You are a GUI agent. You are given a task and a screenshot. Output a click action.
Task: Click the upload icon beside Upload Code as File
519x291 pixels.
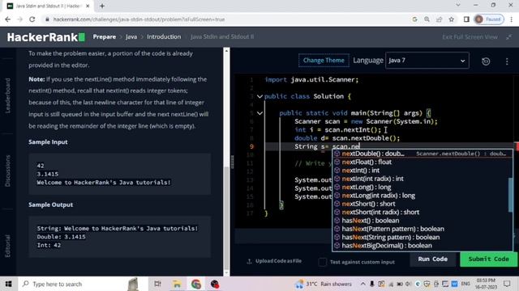249,261
